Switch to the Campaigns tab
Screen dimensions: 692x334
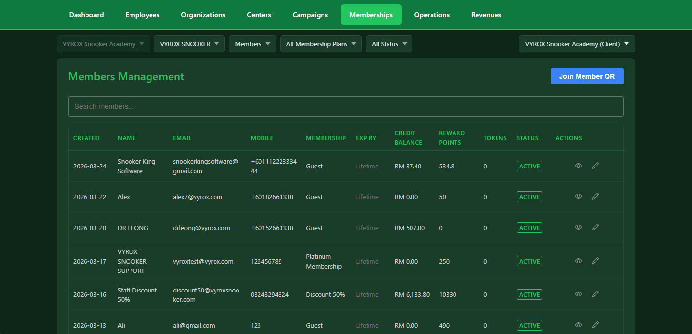click(x=310, y=15)
